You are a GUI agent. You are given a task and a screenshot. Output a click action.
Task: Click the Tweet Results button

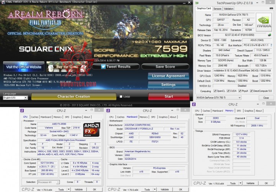[116, 67]
